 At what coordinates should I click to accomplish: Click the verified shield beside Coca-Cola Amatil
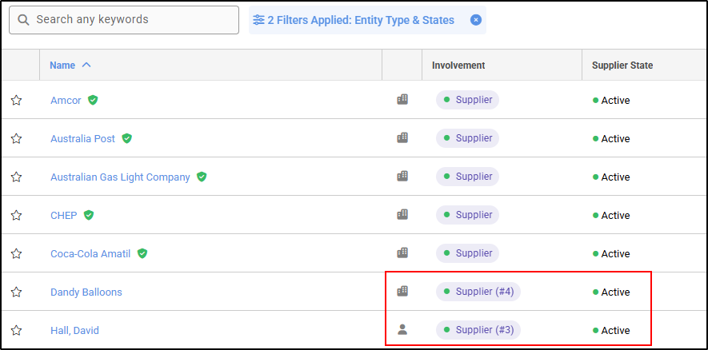142,253
